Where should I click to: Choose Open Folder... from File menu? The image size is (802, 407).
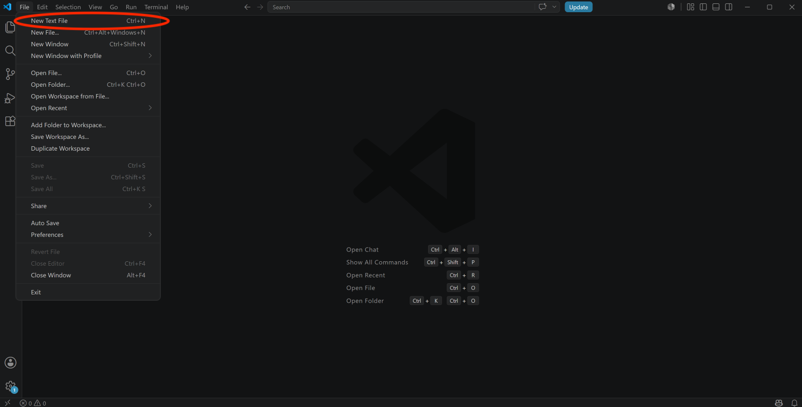(x=88, y=85)
